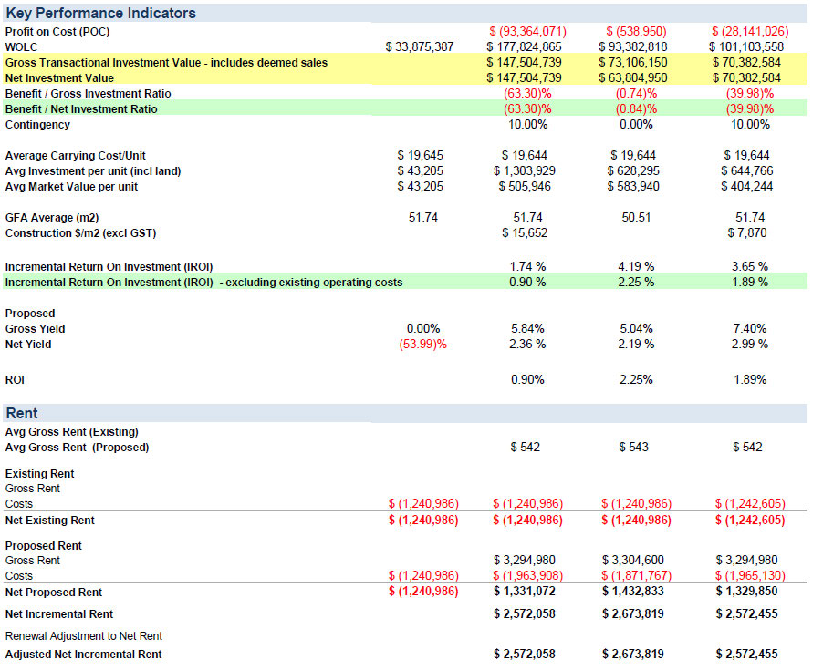Select the Net Investment Value row label

pos(59,78)
